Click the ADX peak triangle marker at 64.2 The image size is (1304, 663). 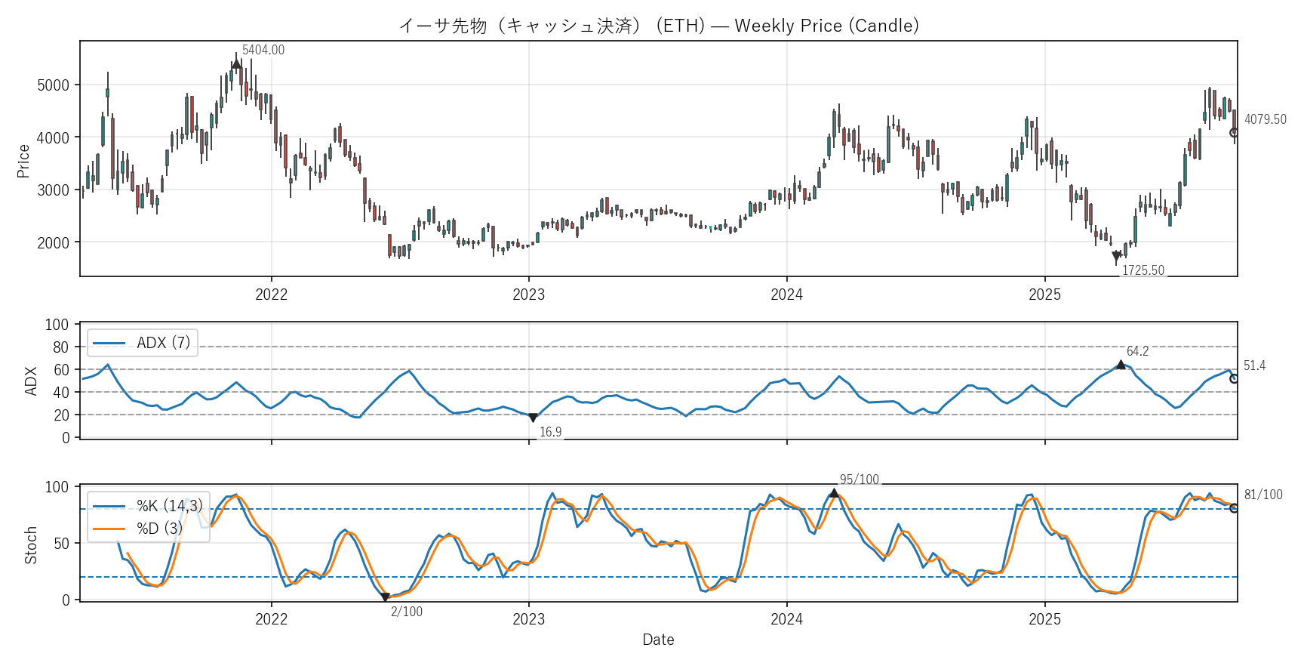click(1121, 365)
